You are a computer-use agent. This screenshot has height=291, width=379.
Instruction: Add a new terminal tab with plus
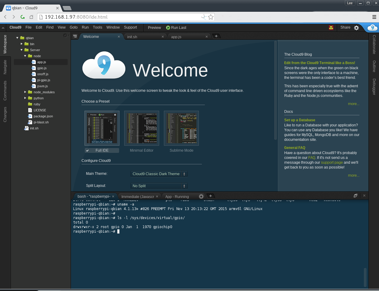(211, 196)
